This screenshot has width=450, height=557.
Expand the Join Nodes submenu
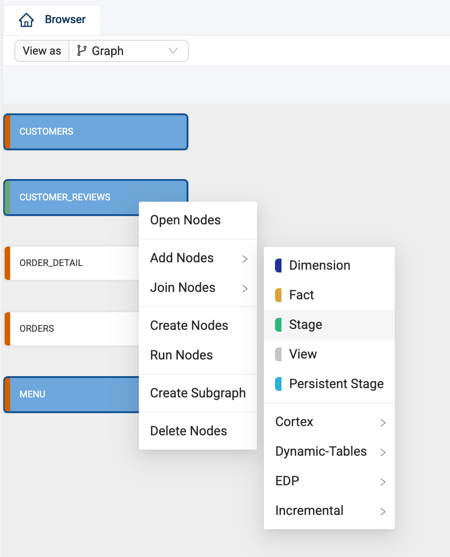(x=245, y=289)
